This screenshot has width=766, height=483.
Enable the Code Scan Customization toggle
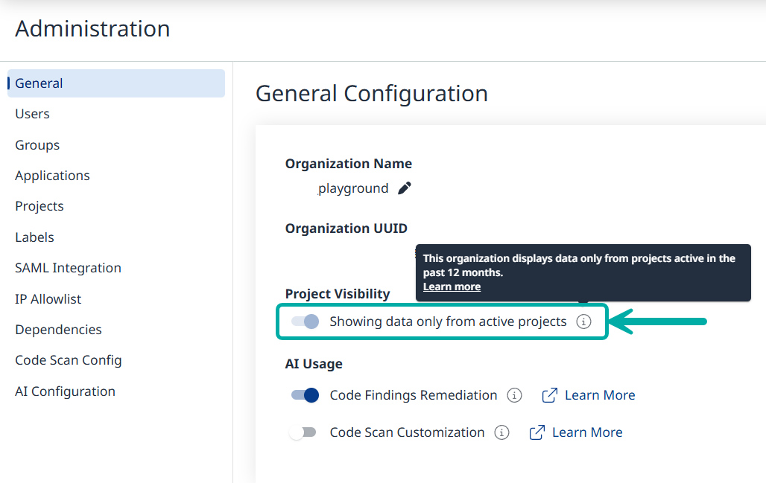(x=303, y=432)
